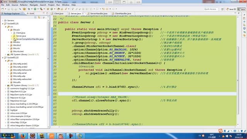This screenshot has height=139, width=247.
Task: Open the Source menu
Action: coord(15,5)
